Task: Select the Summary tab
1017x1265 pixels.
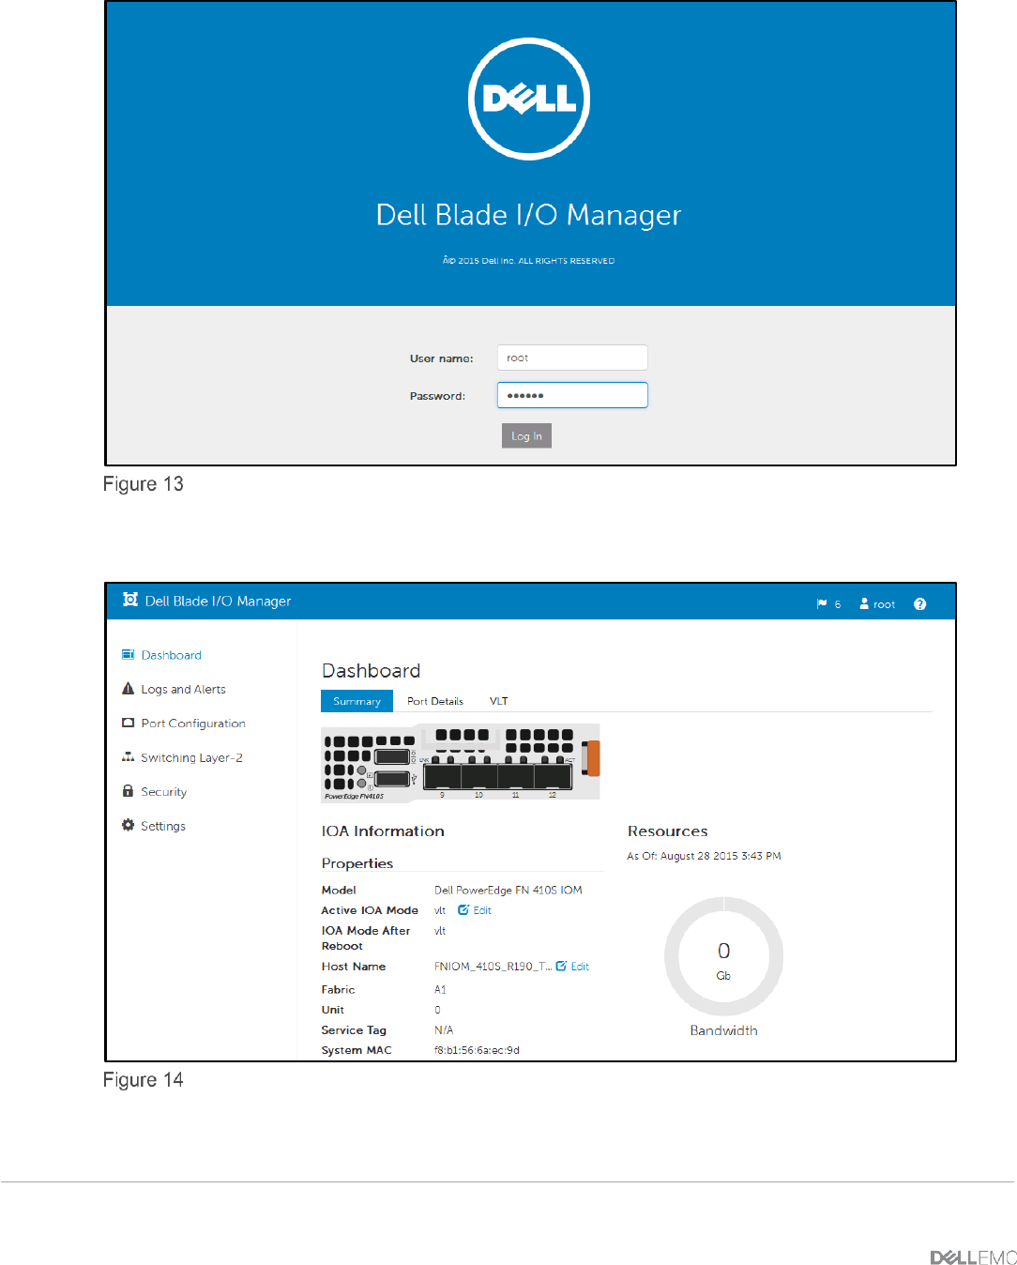Action: [357, 701]
